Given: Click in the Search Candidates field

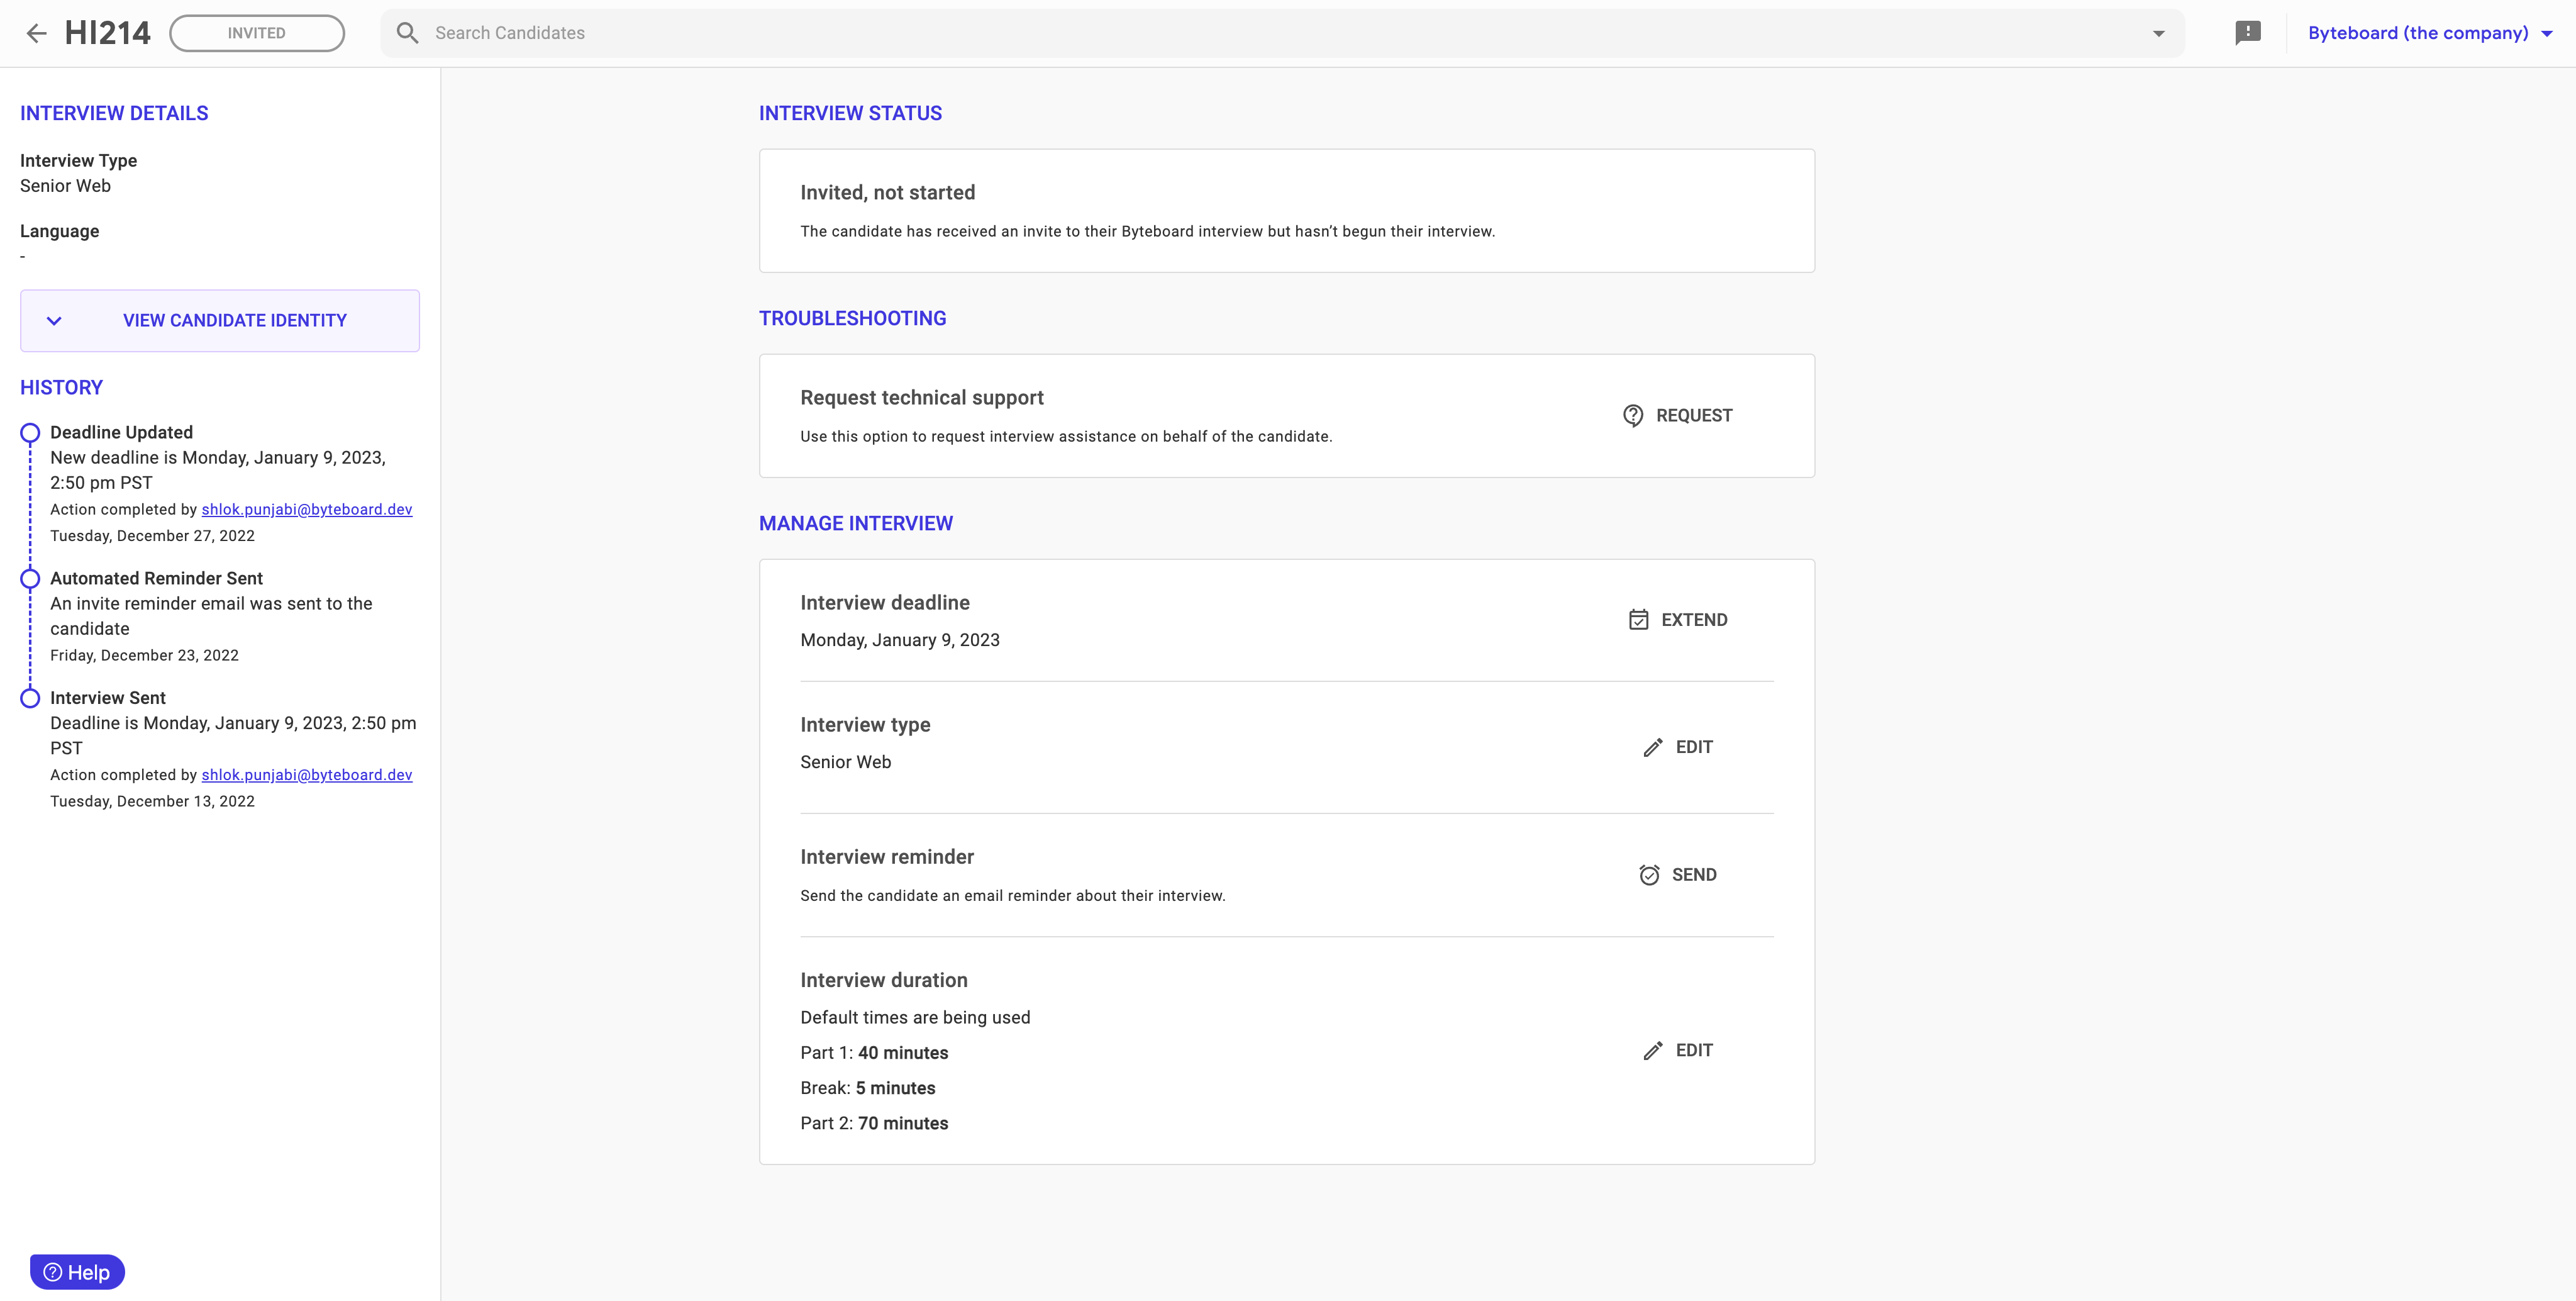Looking at the screenshot, I should coord(1200,33).
